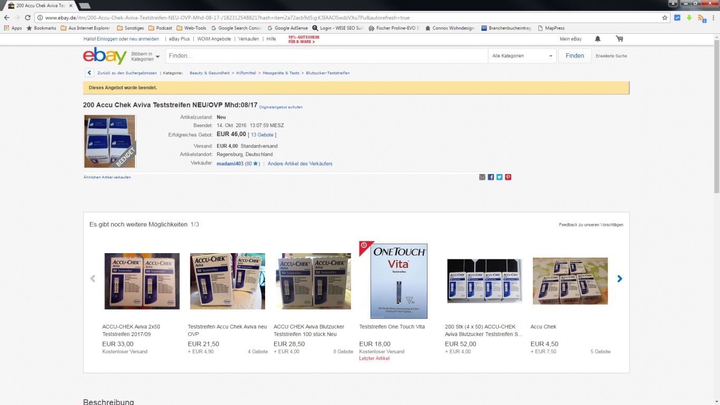The height and width of the screenshot is (405, 720).
Task: Click the neu anmelden link
Action: [144, 39]
